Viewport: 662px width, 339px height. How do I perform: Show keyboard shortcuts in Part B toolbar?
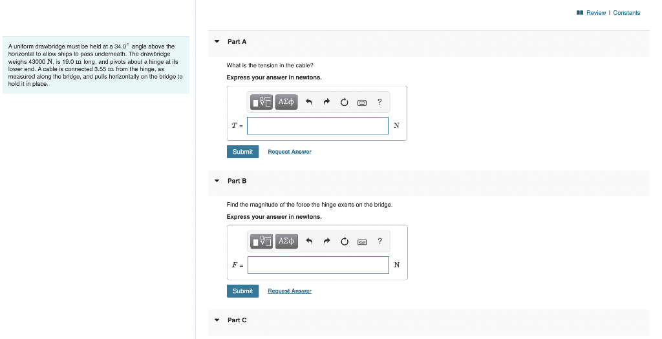(x=362, y=241)
